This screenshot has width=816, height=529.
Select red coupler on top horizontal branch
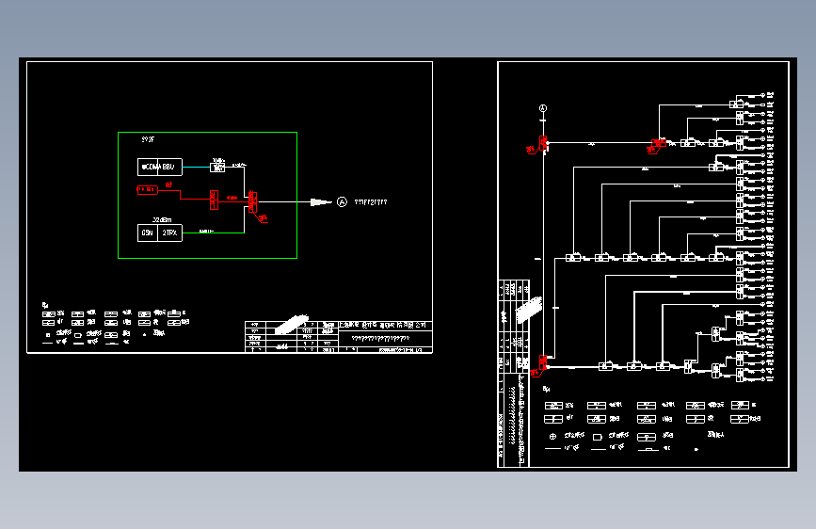[x=659, y=143]
